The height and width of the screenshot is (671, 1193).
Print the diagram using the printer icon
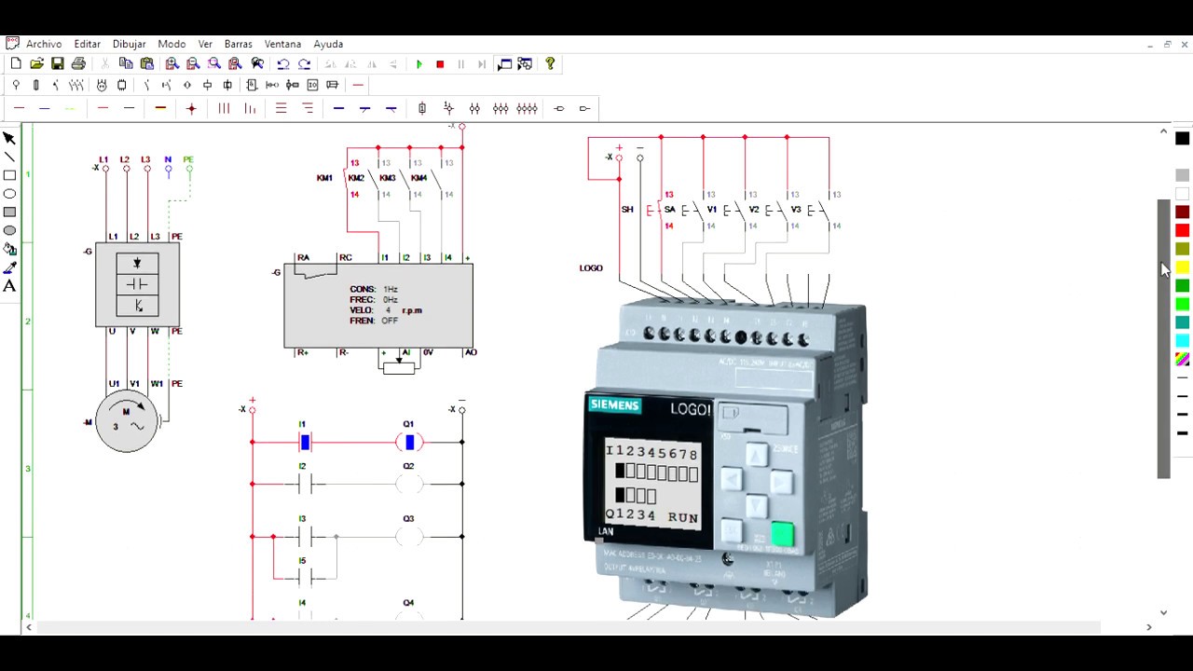[x=78, y=64]
